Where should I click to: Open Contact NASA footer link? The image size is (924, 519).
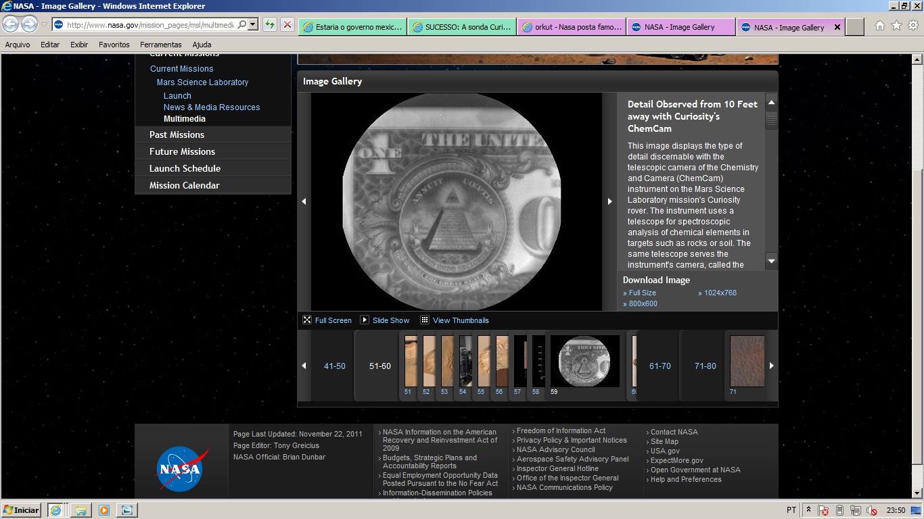[674, 432]
